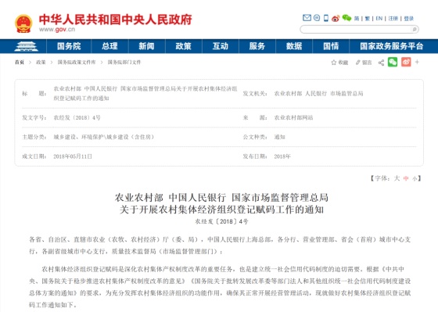The height and width of the screenshot is (312, 438).
Task: Open the 服务 navigation tab
Action: [x=257, y=46]
